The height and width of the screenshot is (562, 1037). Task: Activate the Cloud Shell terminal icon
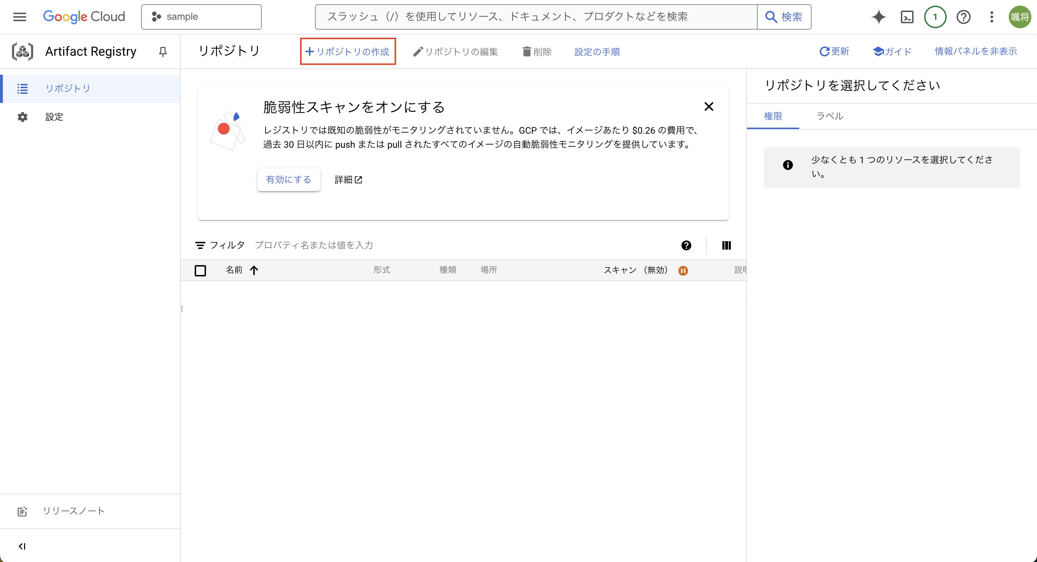click(906, 17)
